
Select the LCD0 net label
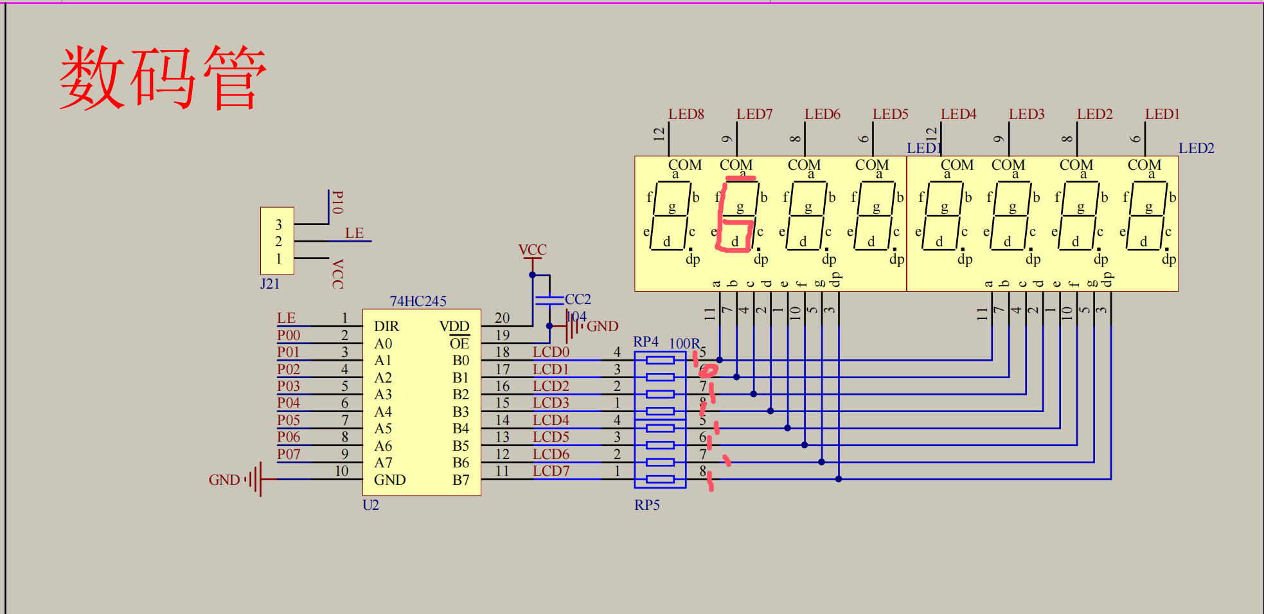[551, 352]
